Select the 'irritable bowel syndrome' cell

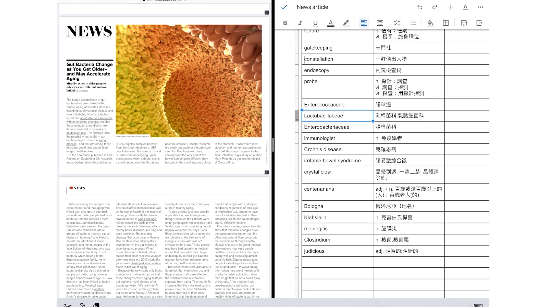pyautogui.click(x=337, y=161)
